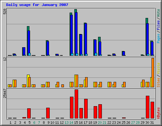The width and height of the screenshot is (162, 126).
Task: Click the red KBytes bar for day 15
Action: click(x=76, y=104)
